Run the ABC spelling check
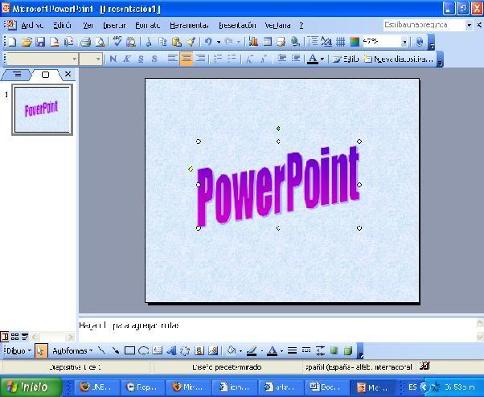 tap(117, 42)
